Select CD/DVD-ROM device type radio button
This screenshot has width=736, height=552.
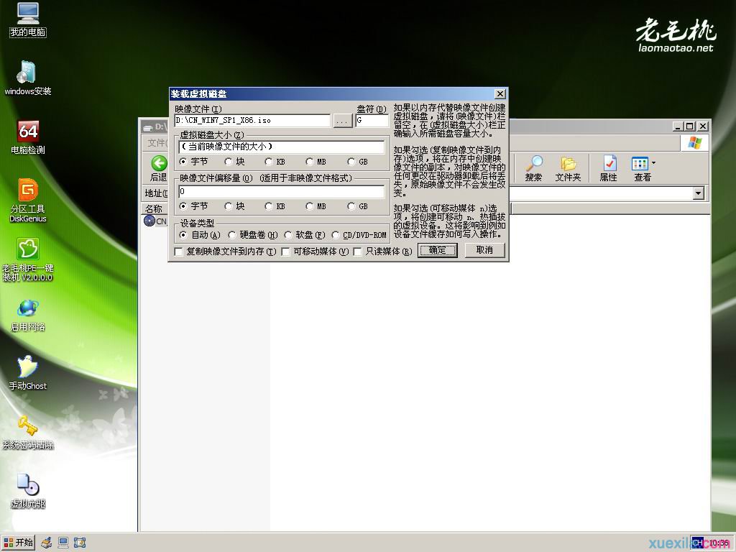(x=336, y=235)
